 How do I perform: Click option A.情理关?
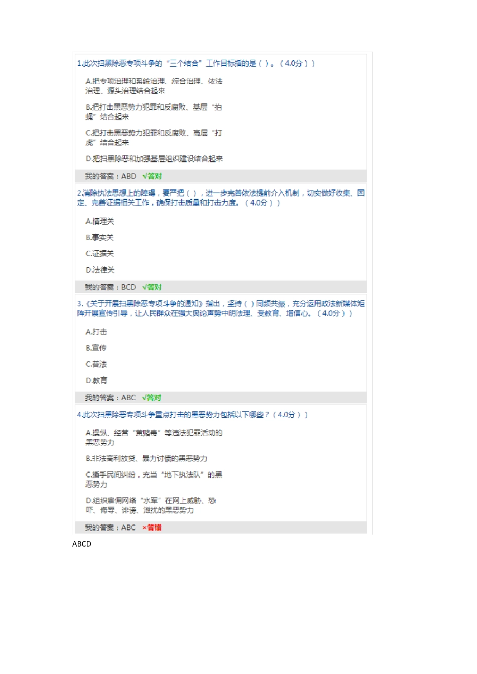pyautogui.click(x=100, y=221)
